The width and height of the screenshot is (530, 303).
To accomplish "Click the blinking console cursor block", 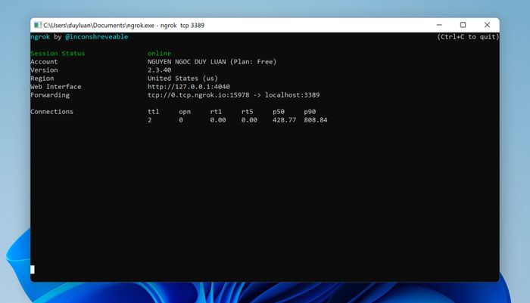I will click(33, 269).
